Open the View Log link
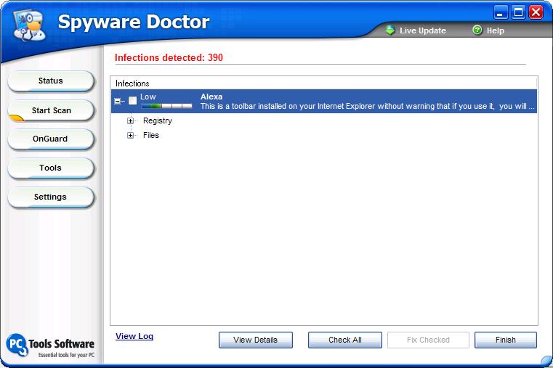This screenshot has width=553, height=368. [x=134, y=336]
